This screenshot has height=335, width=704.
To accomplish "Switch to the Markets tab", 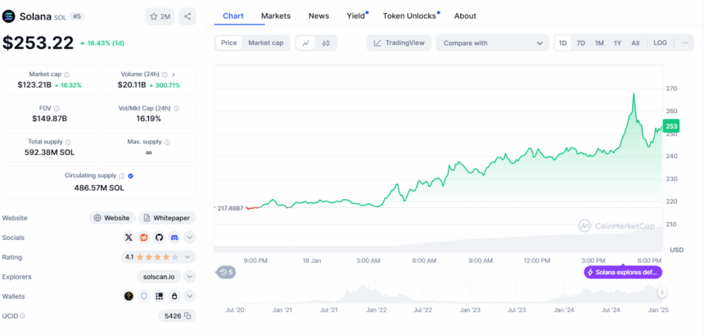I will pyautogui.click(x=276, y=16).
